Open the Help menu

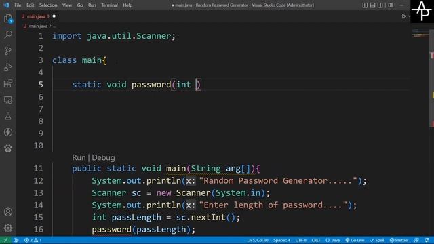127,5
